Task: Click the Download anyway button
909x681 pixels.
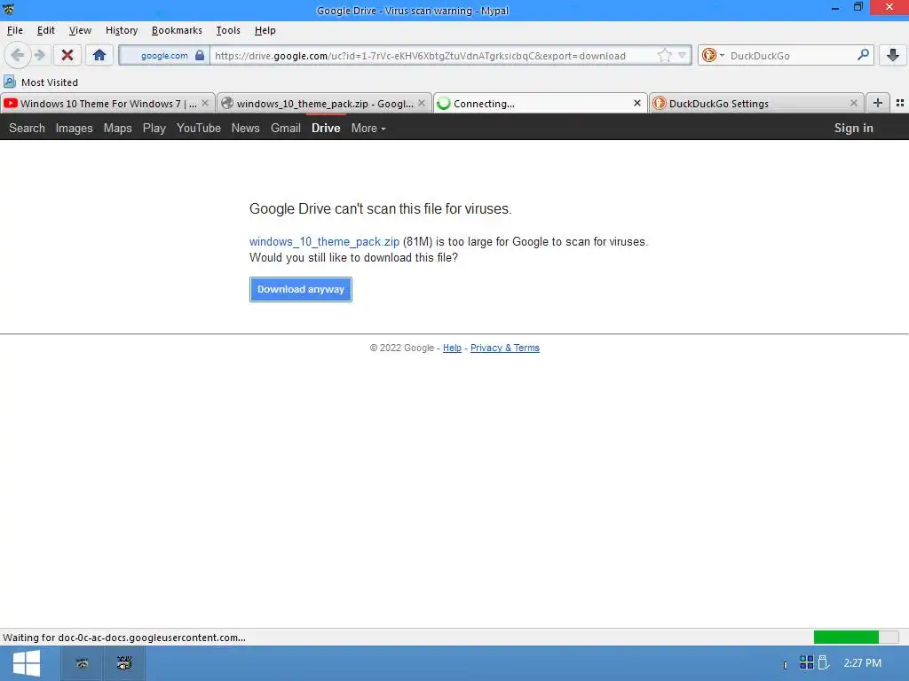Action: pyautogui.click(x=300, y=289)
